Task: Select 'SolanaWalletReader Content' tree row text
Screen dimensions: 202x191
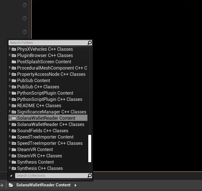Action: pyautogui.click(x=46, y=118)
